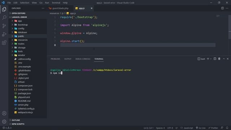This screenshot has width=231, height=130.
Task: Change the UTF-8 encoding
Action: (170, 128)
